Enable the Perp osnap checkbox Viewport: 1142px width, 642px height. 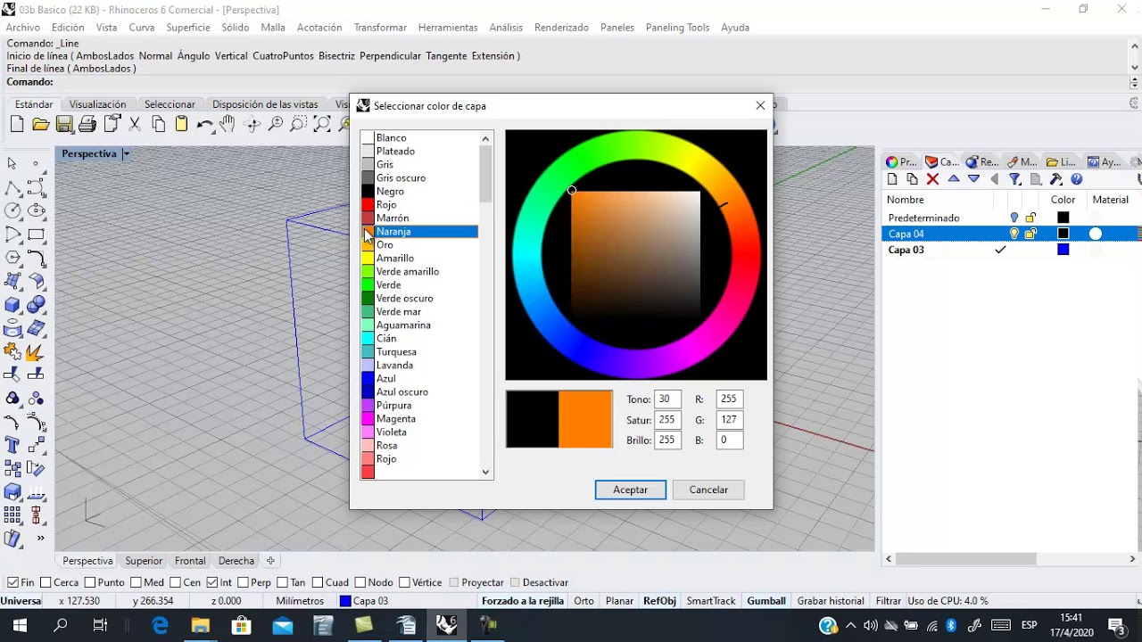(243, 582)
